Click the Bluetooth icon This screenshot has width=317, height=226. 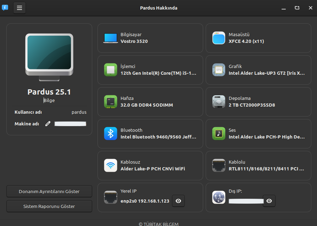coord(111,134)
